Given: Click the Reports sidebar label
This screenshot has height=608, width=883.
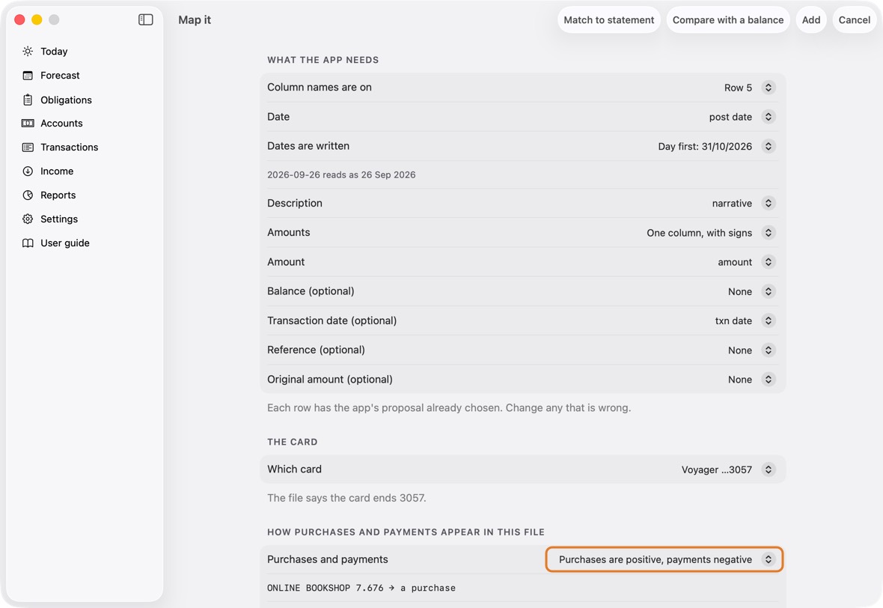Looking at the screenshot, I should pos(58,195).
